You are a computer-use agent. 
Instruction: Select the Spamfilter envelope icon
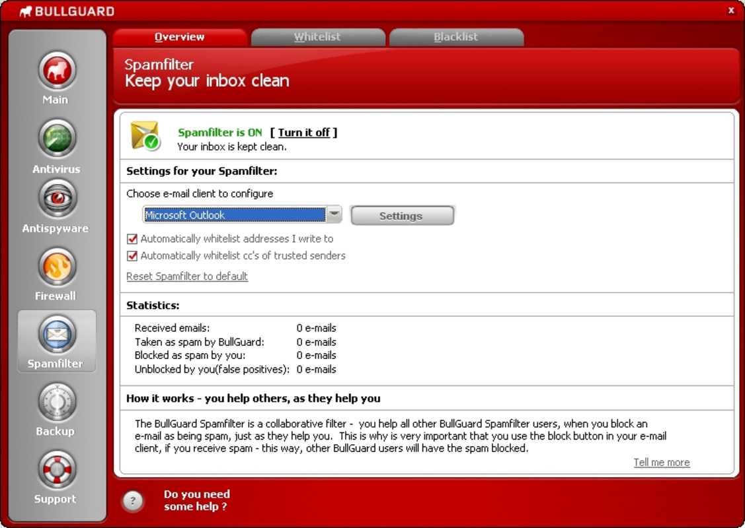[x=57, y=334]
